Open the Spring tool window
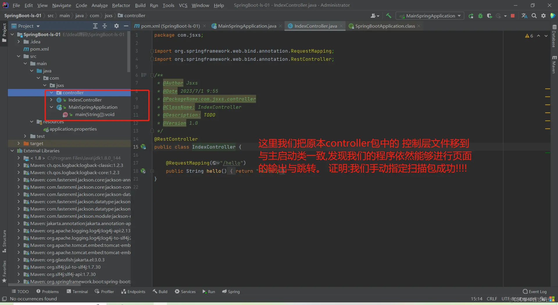558x305 pixels. click(x=231, y=291)
